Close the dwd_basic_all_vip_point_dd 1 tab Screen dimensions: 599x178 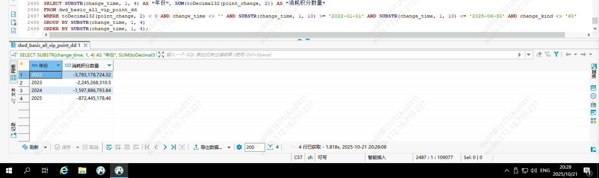[86, 45]
